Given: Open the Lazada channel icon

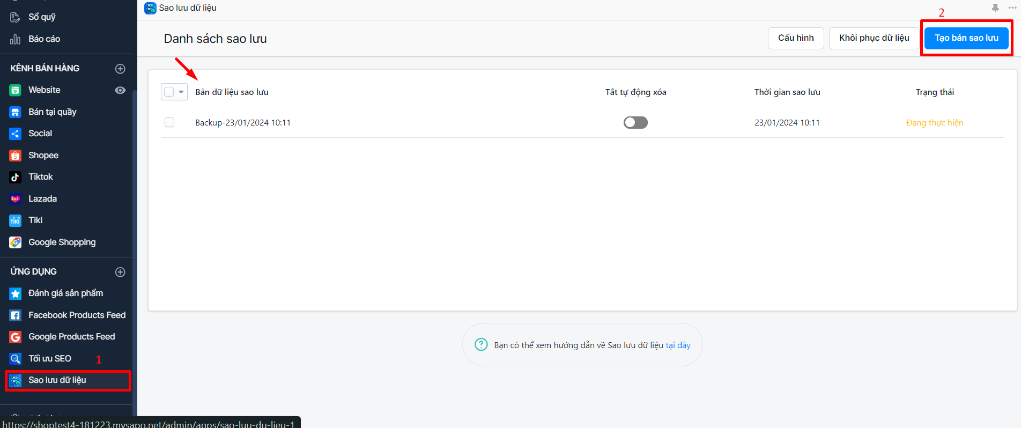Looking at the screenshot, I should pos(15,199).
